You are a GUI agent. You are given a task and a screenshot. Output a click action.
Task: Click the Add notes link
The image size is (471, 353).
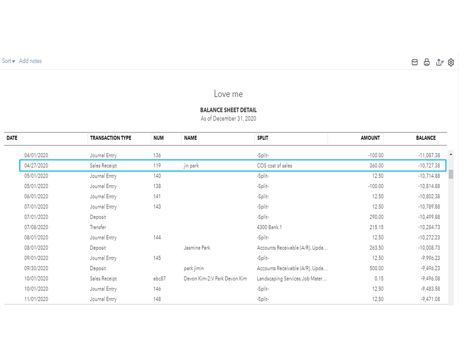click(30, 61)
